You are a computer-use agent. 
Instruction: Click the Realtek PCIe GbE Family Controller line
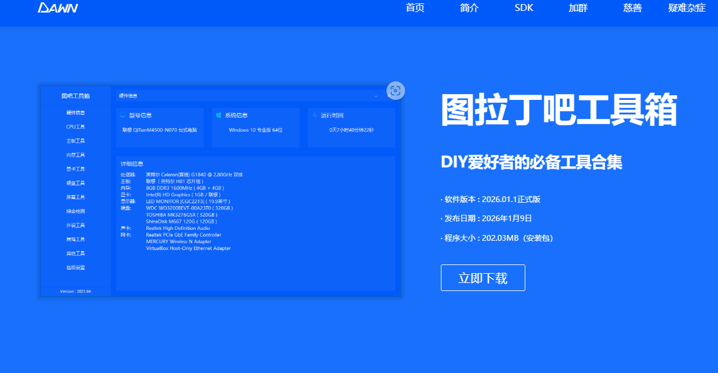183,235
